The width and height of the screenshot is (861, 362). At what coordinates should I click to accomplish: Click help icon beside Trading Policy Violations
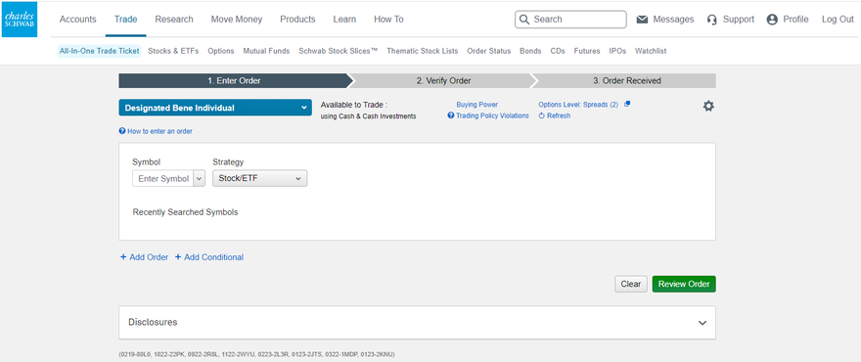click(x=451, y=115)
